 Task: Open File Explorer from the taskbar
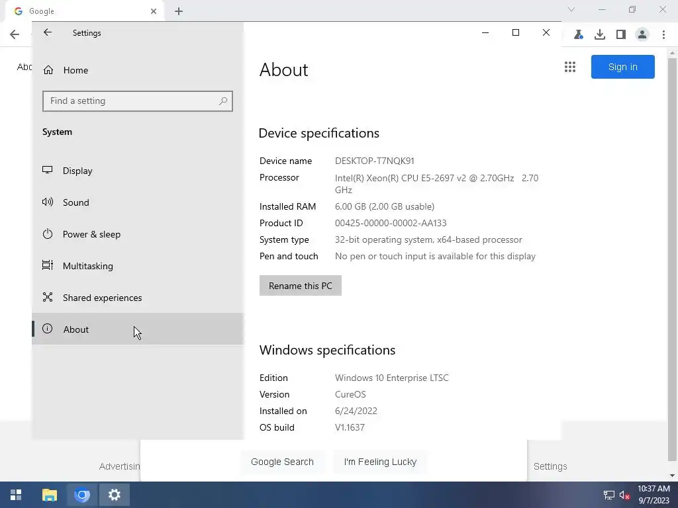coord(49,495)
